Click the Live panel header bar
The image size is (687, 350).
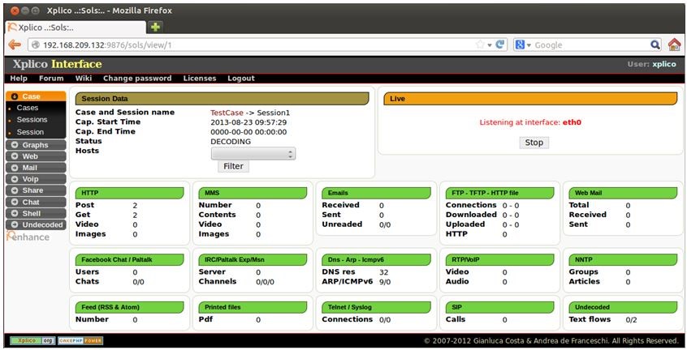[x=530, y=99]
